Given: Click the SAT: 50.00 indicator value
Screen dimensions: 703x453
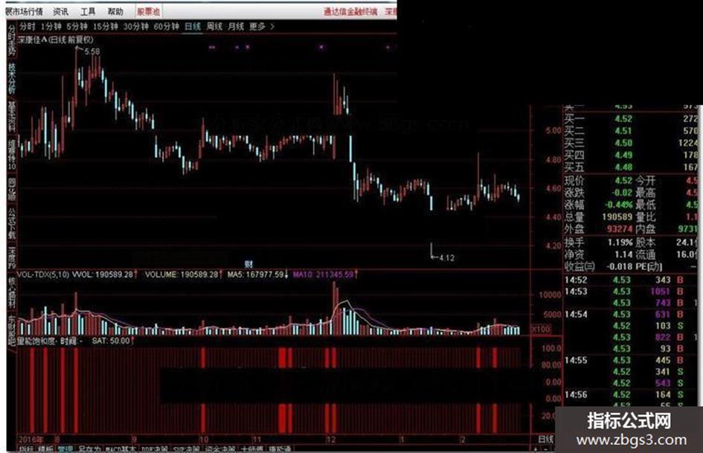Looking at the screenshot, I should (x=111, y=341).
